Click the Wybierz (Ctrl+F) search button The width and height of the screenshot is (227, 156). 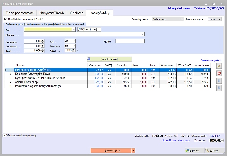89,28
